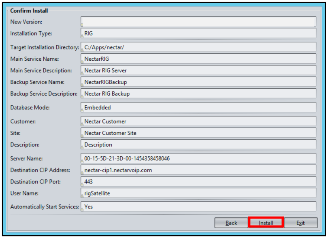Select the 'Customer:' label

click(23, 121)
